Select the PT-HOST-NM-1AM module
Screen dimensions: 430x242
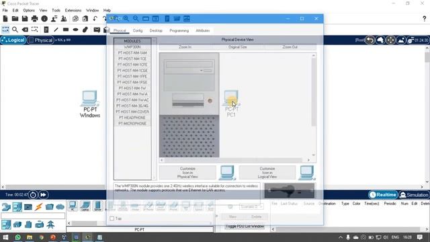click(x=132, y=52)
